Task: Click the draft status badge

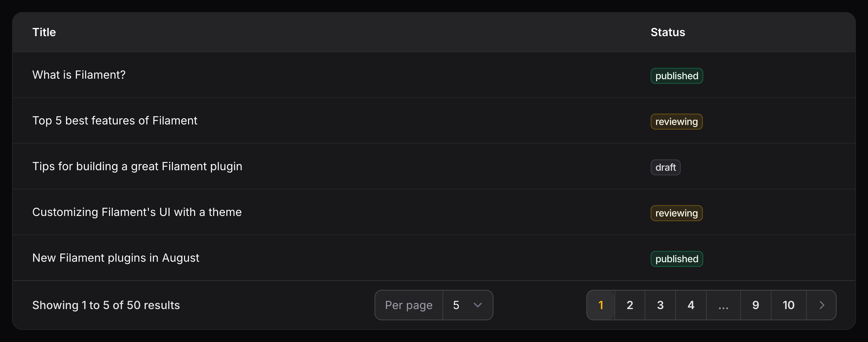Action: click(x=665, y=167)
